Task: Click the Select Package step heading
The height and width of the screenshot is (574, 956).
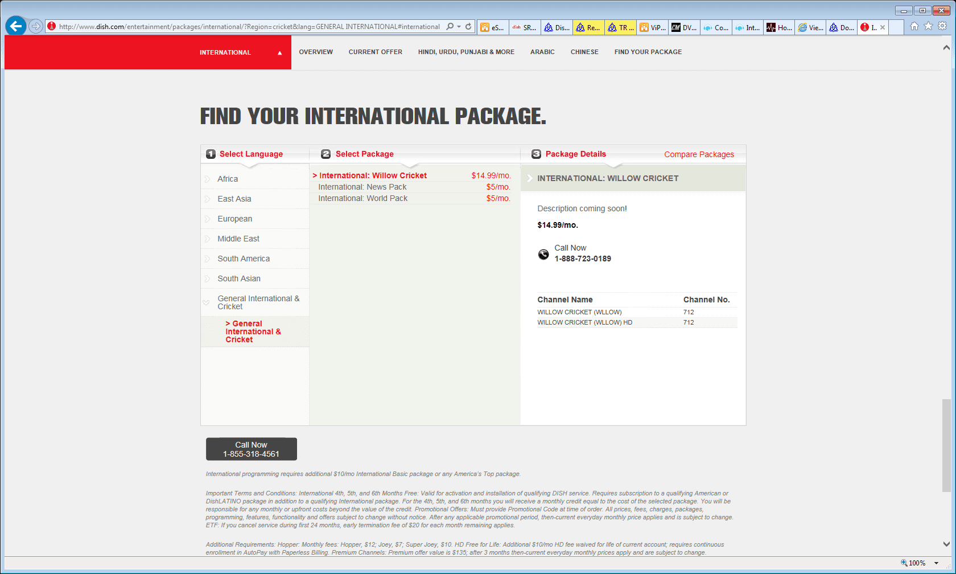Action: 364,154
